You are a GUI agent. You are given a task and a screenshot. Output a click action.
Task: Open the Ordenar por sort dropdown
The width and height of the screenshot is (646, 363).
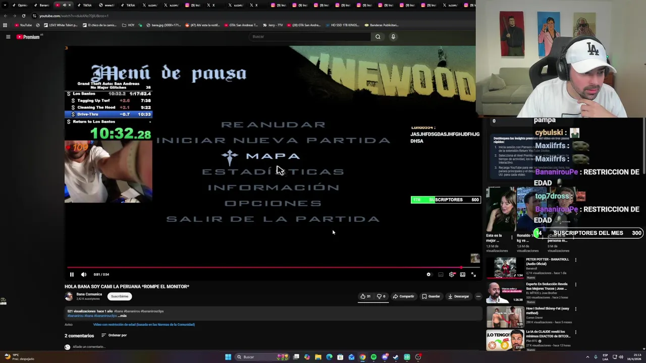pos(114,335)
